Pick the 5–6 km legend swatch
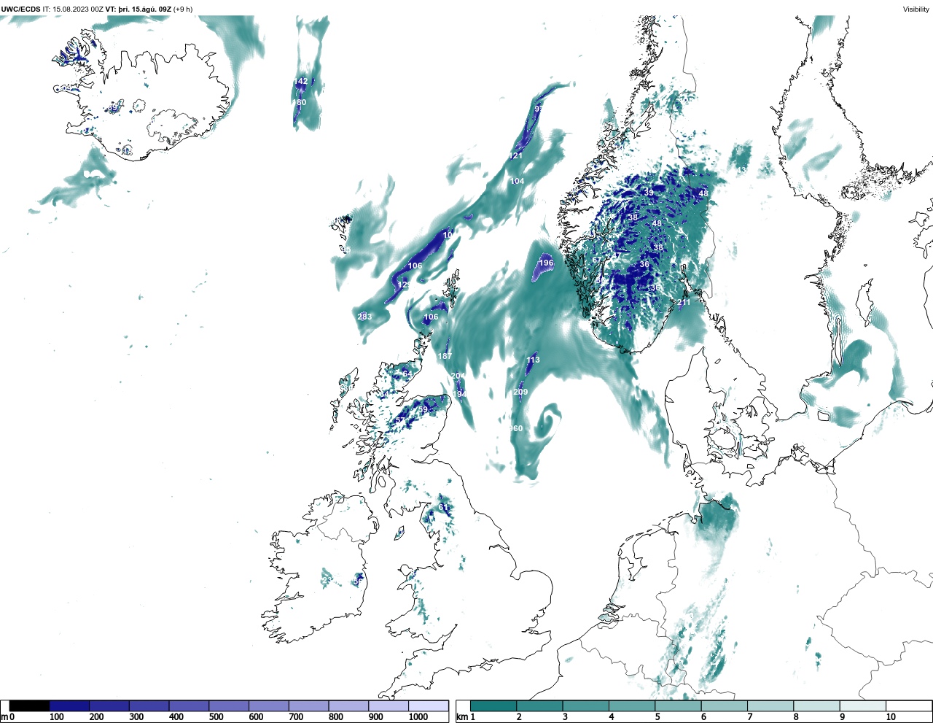This screenshot has height=723, width=933. point(679,705)
